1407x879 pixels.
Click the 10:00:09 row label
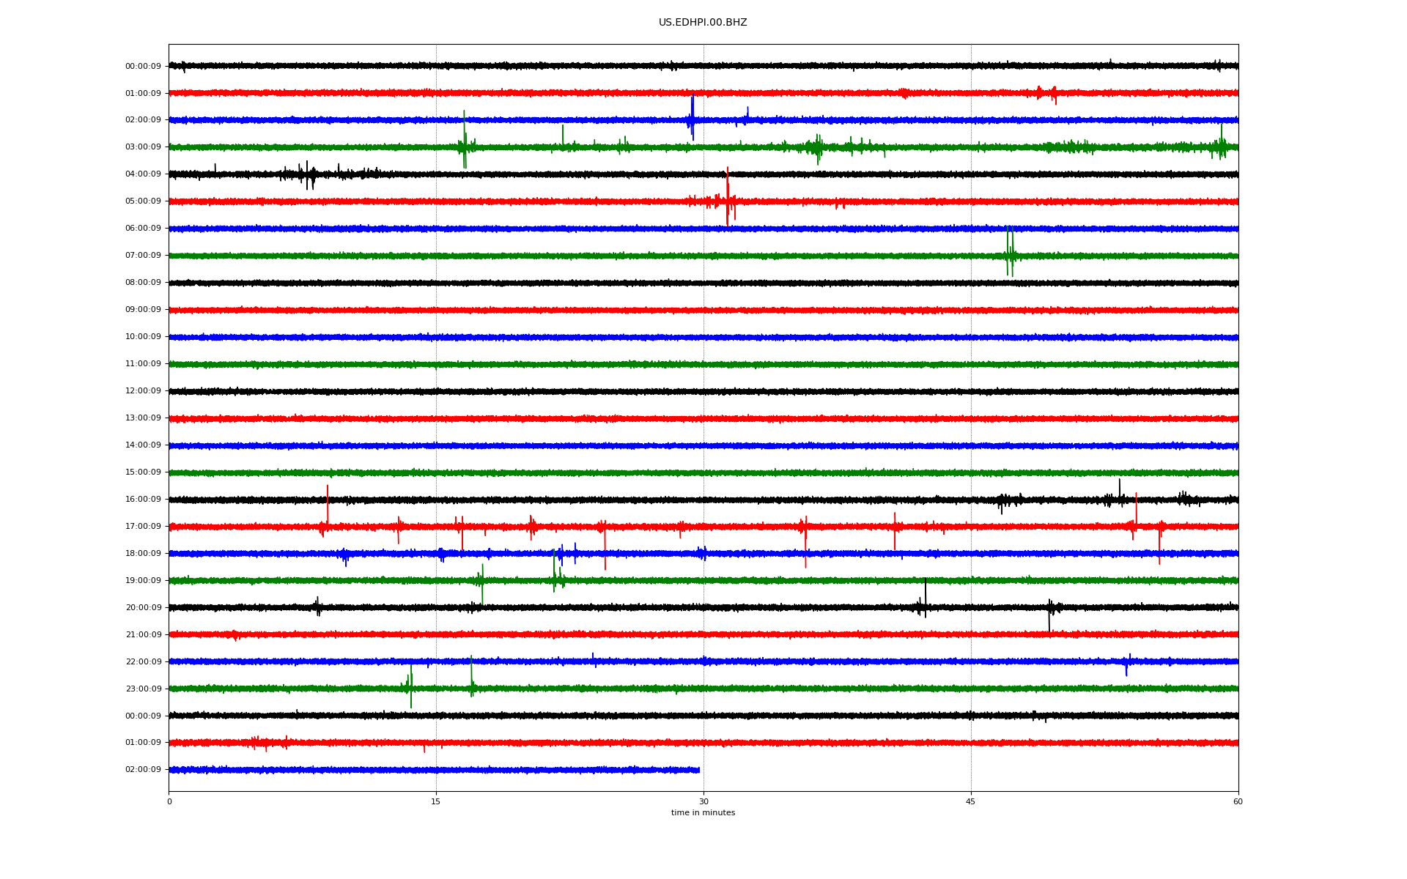(x=143, y=337)
